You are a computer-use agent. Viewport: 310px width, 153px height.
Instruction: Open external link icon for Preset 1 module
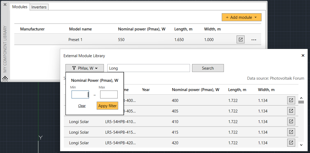click(241, 39)
